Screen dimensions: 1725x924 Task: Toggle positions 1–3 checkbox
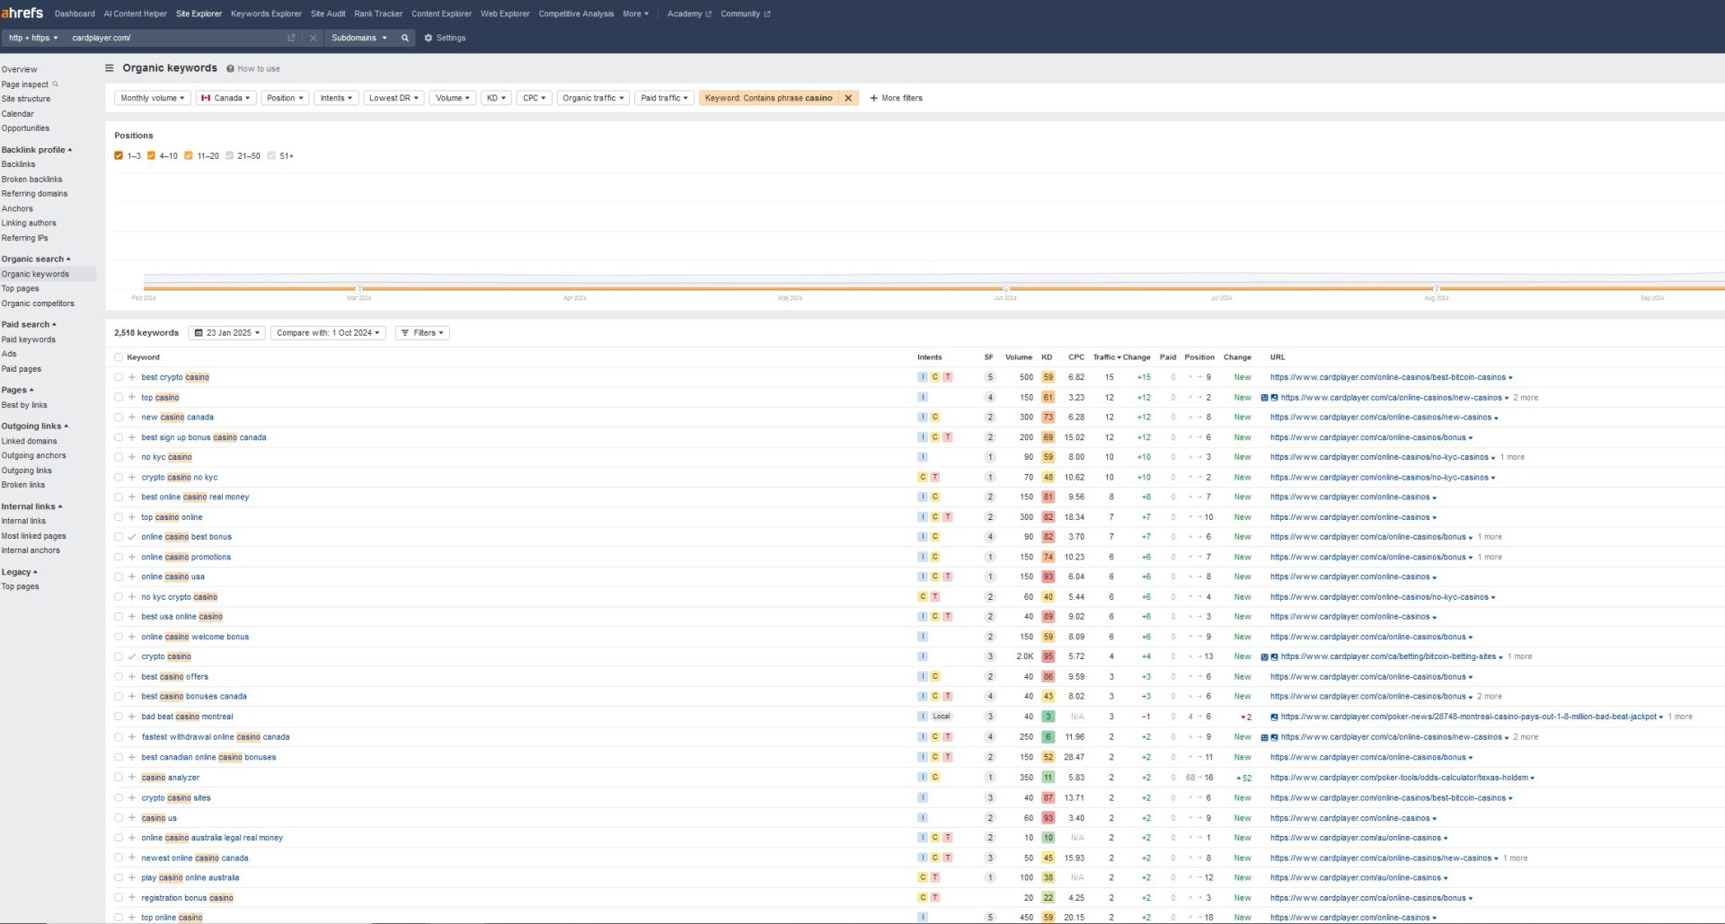(x=119, y=155)
